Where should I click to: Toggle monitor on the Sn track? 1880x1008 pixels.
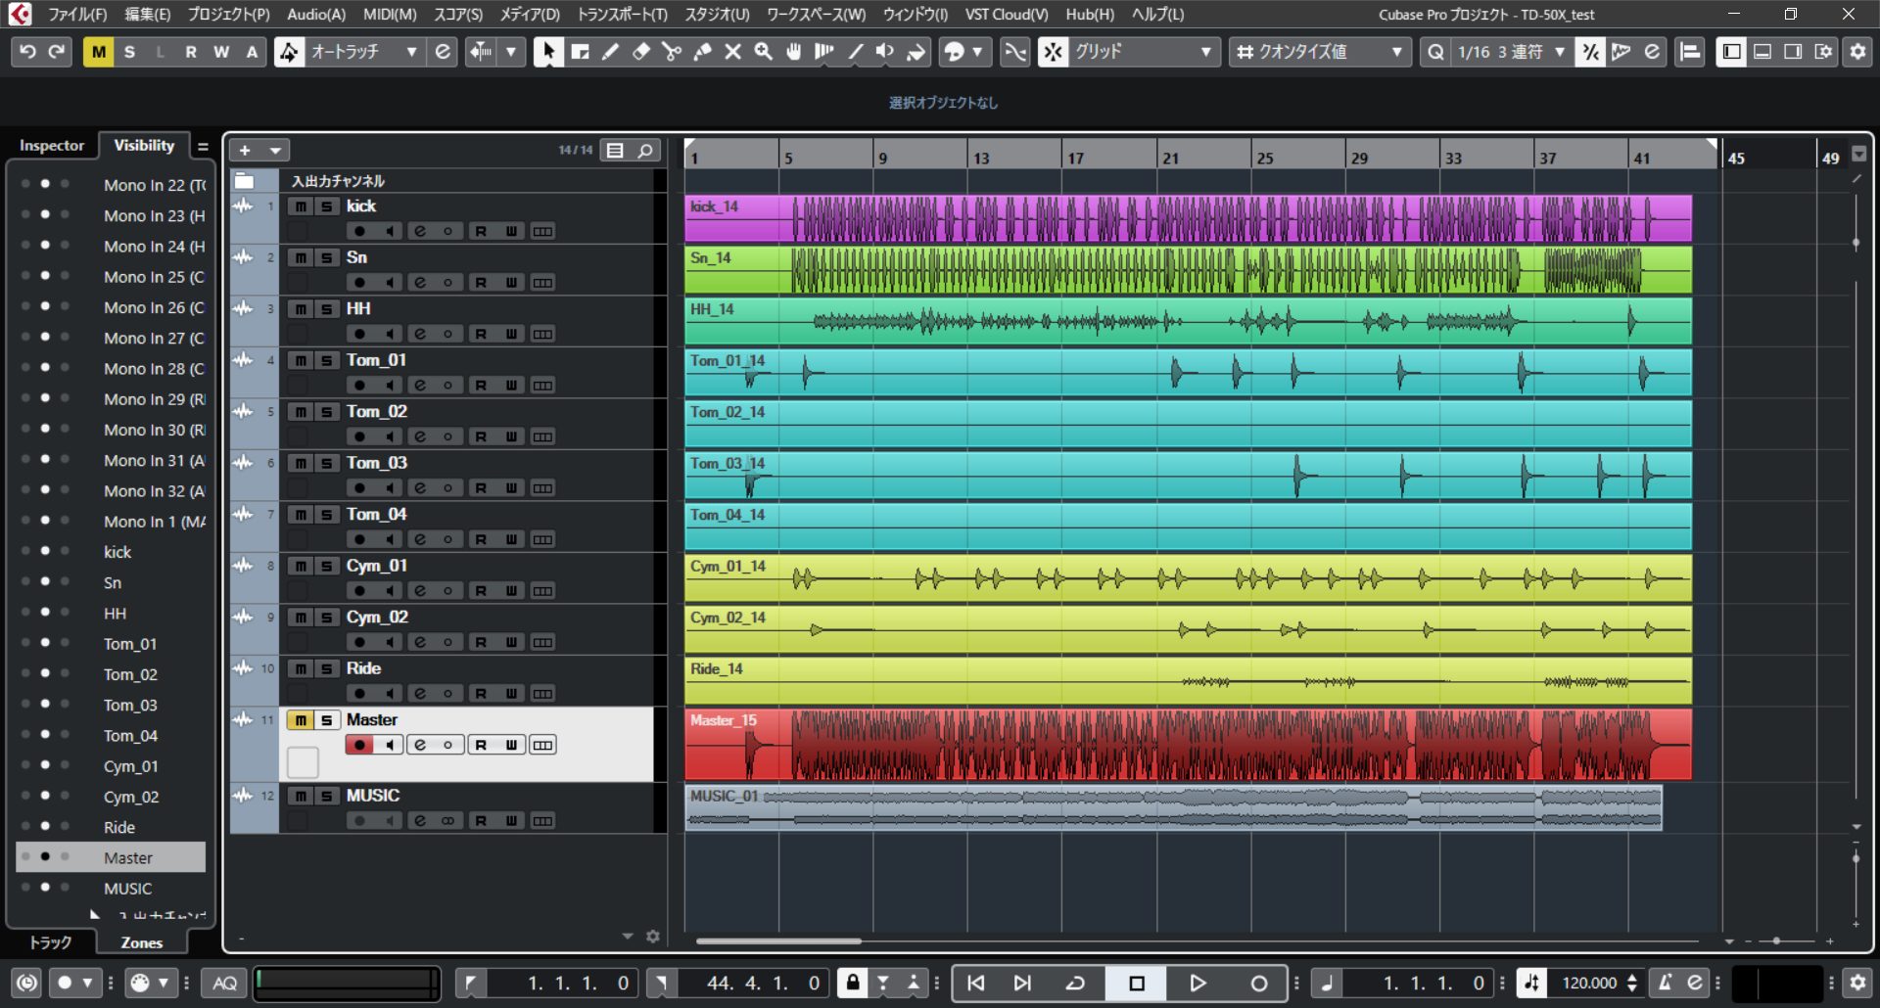[x=390, y=283]
